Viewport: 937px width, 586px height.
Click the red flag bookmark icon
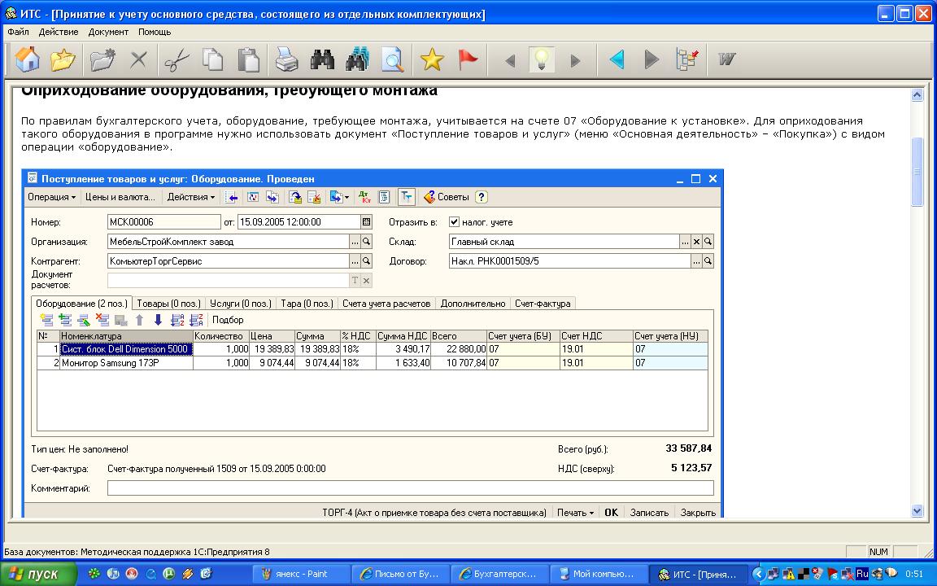pyautogui.click(x=468, y=59)
